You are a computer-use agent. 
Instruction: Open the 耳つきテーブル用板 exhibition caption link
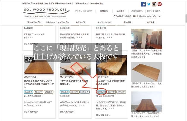coord(146,54)
